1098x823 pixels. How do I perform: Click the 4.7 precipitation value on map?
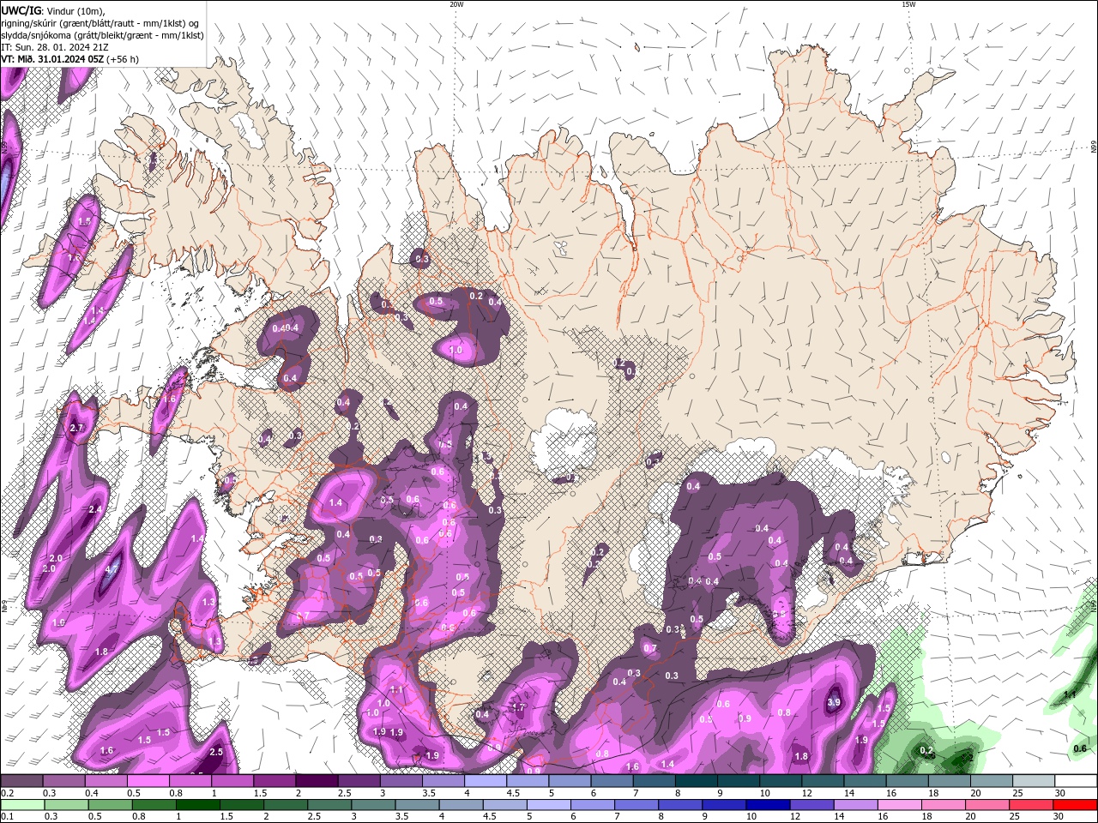[112, 569]
